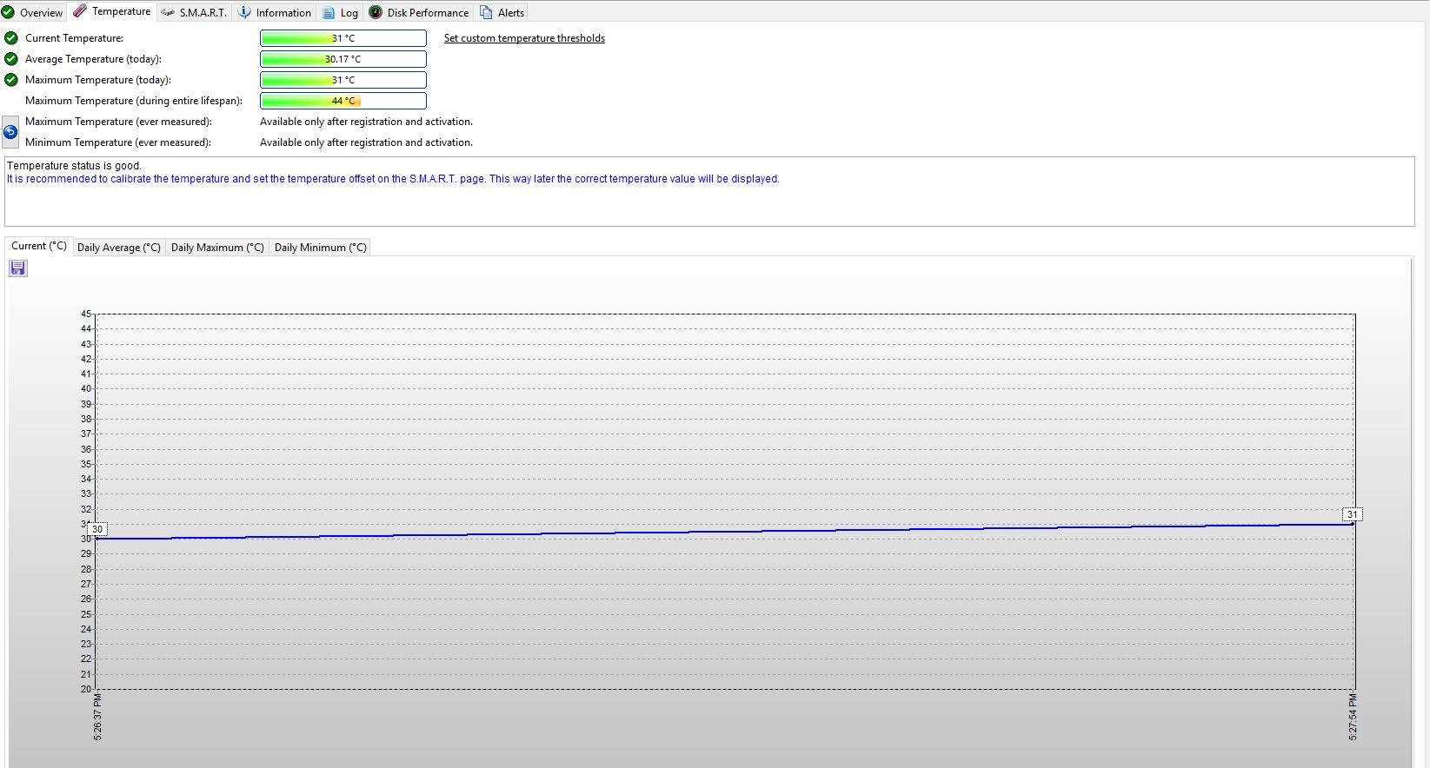
Task: Click the 30.17 °C average temperature bar
Action: point(343,59)
